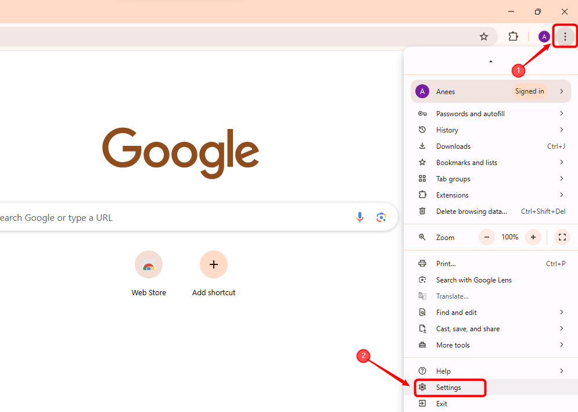Image resolution: width=578 pixels, height=412 pixels.
Task: Click the Google logo
Action: point(181,153)
